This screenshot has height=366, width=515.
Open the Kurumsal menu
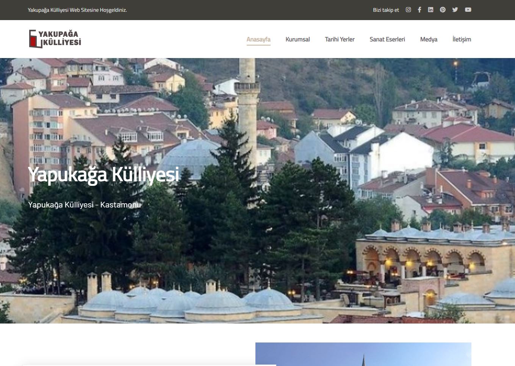[x=297, y=39]
